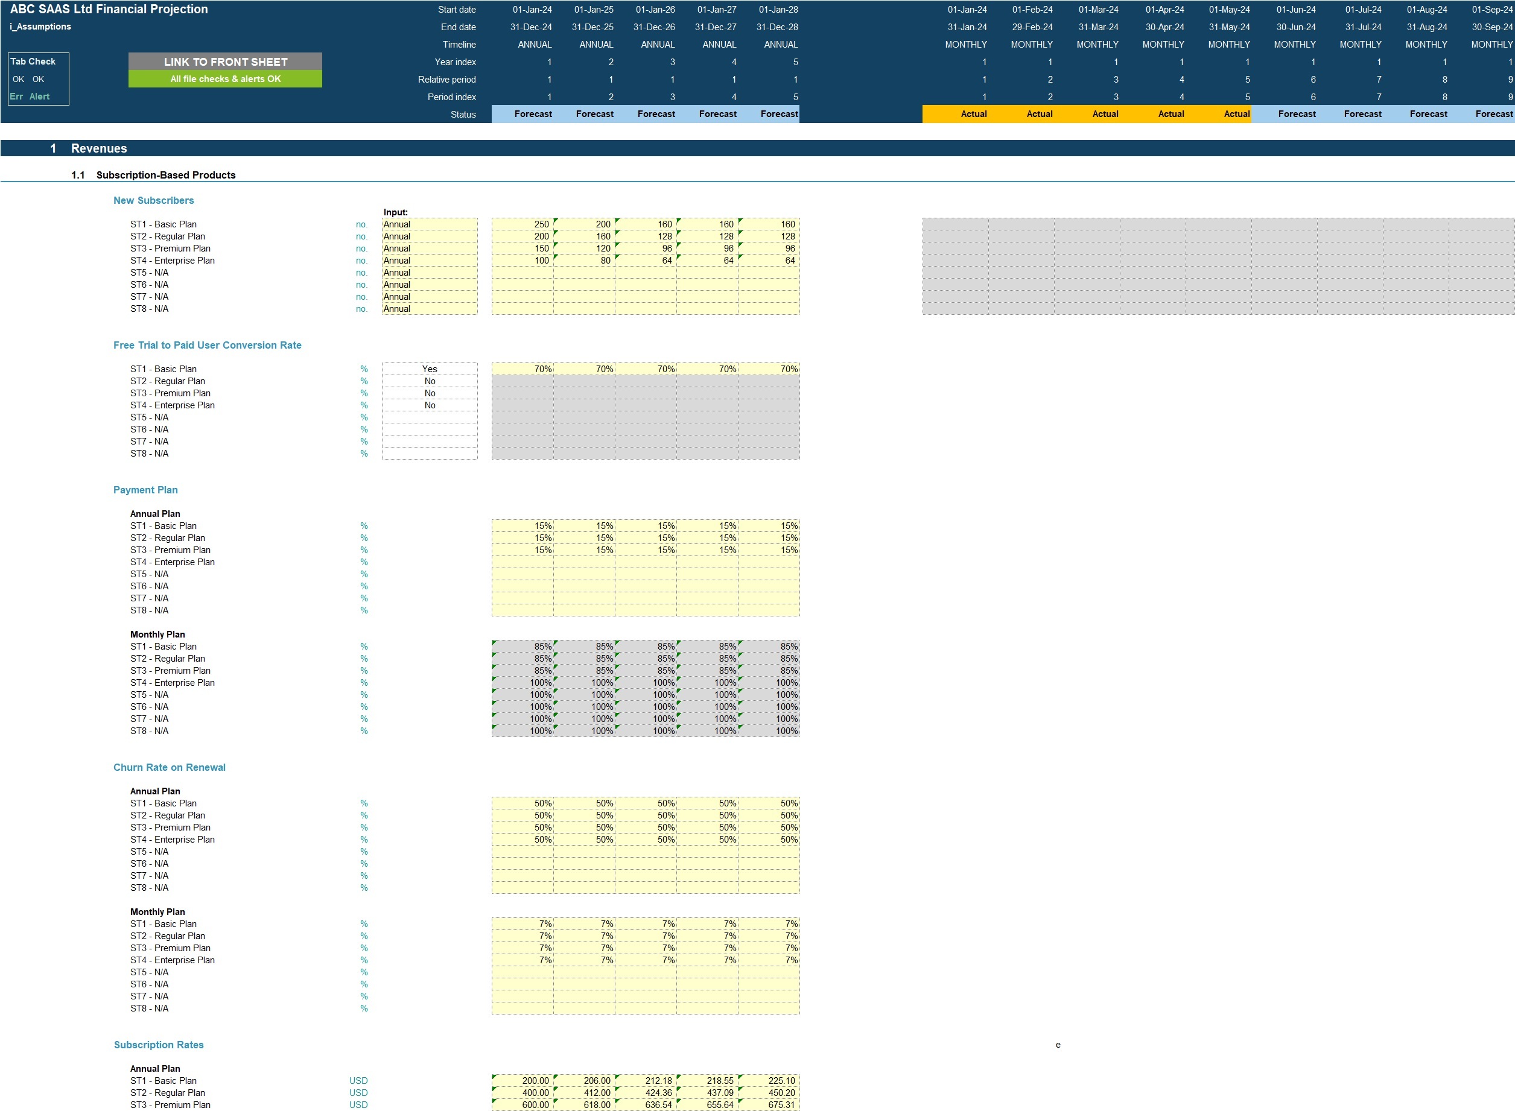Select the 31-Dec-28 end date cell
This screenshot has height=1111, width=1515.
pos(777,27)
